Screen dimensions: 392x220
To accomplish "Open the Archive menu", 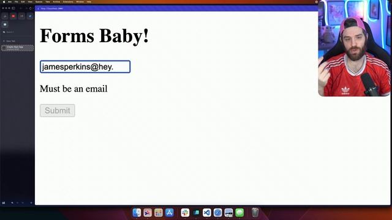I will coord(56,2).
